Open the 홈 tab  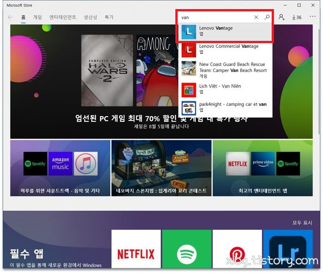pos(23,17)
